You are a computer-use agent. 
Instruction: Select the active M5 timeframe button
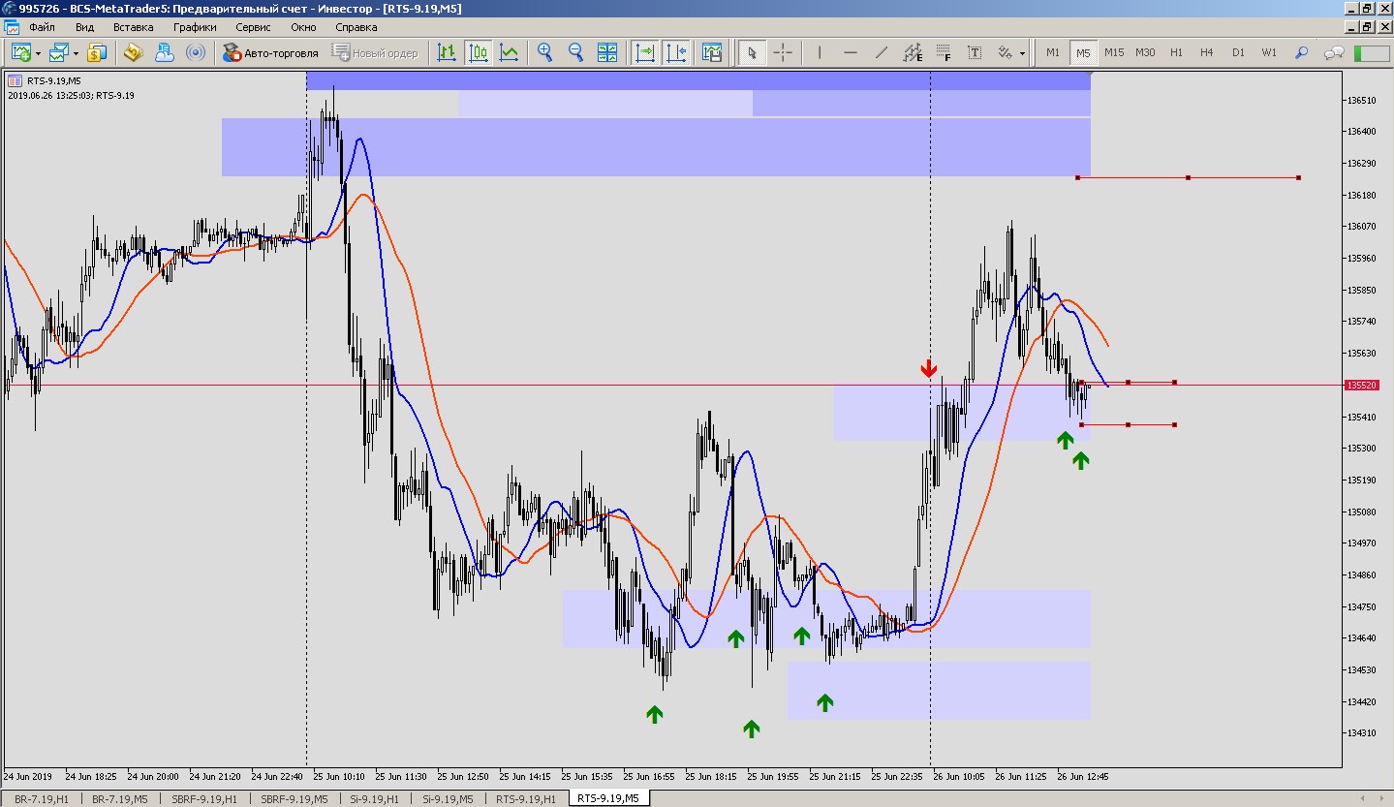point(1083,52)
